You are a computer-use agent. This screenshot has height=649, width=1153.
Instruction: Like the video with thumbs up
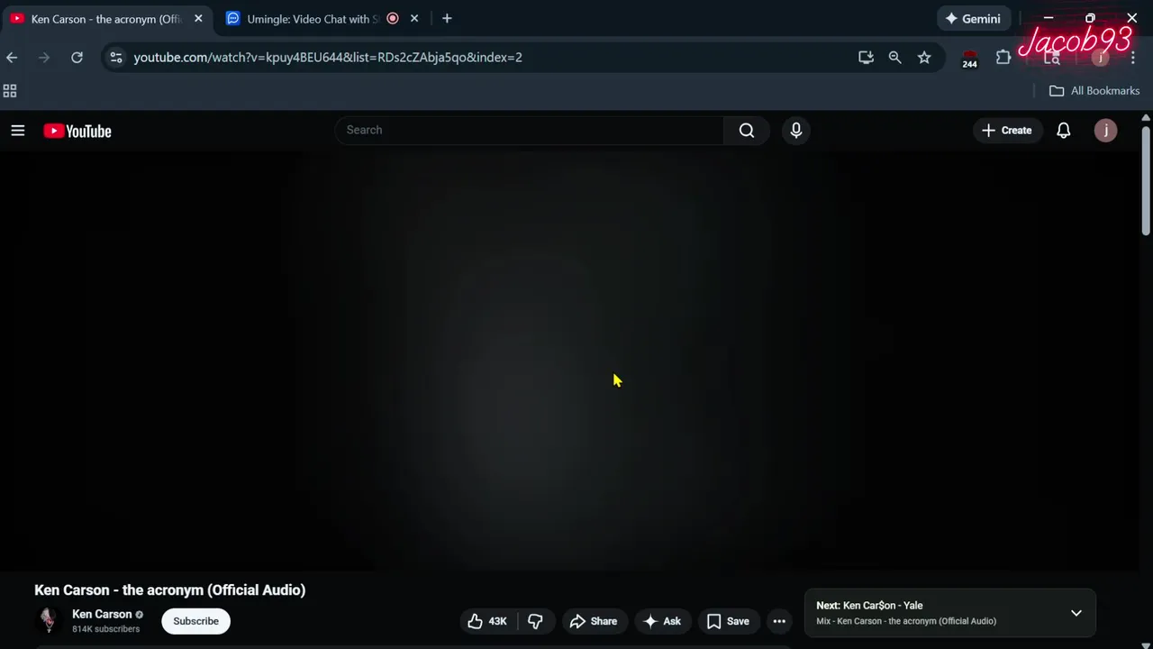click(487, 621)
